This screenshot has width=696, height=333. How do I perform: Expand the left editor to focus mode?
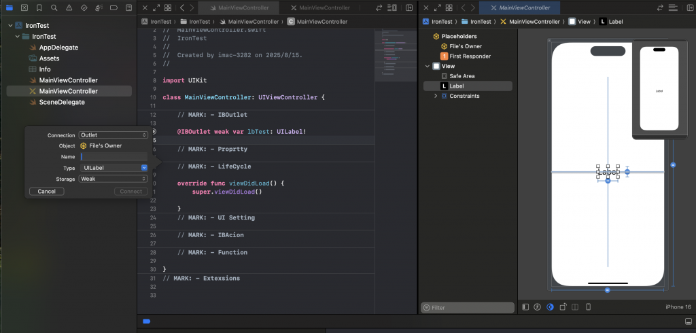156,7
